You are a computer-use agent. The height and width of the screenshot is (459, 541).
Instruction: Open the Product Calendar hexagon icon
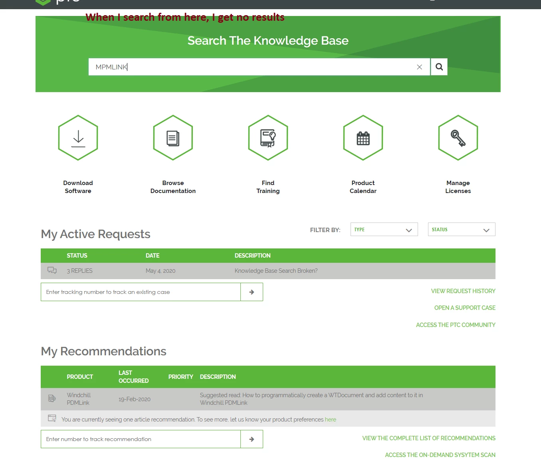pos(363,138)
